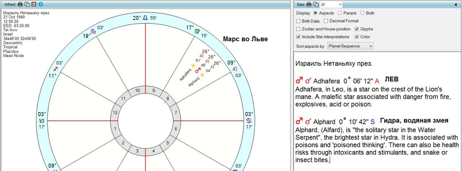Copy the Wheel chart to clipboard

(x=27, y=4)
